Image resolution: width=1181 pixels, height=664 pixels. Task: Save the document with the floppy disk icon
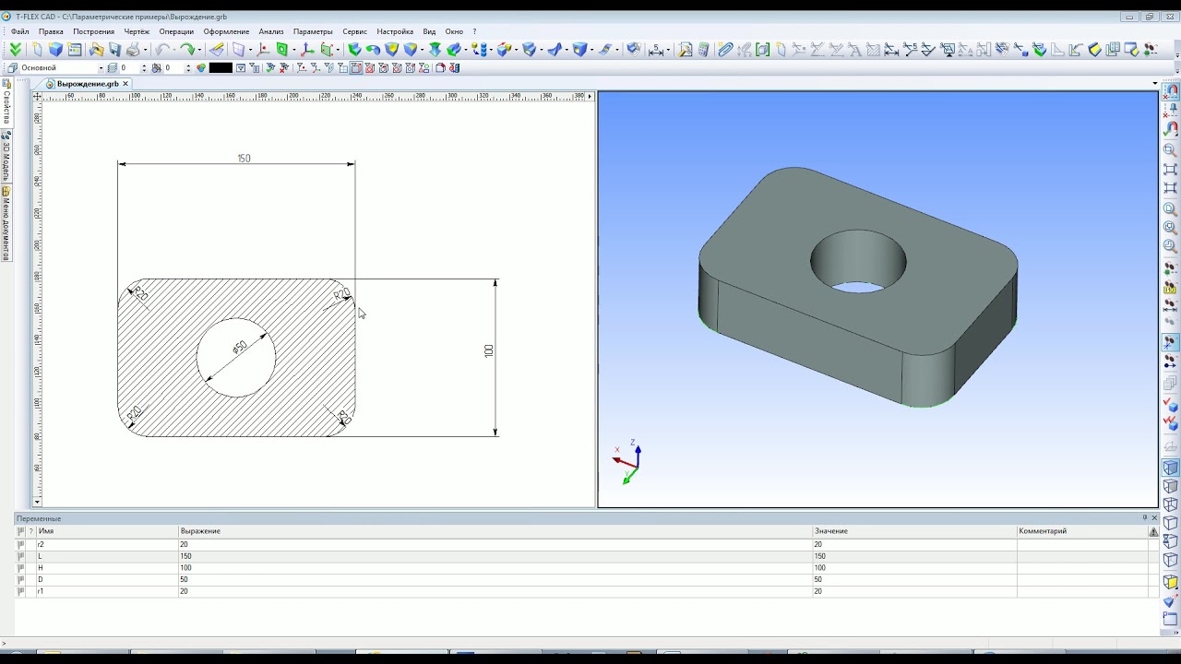click(x=114, y=49)
